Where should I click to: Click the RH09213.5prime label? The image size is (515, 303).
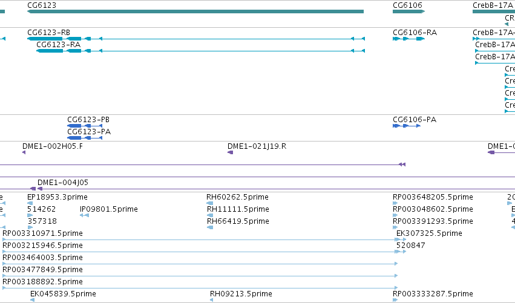click(x=241, y=294)
